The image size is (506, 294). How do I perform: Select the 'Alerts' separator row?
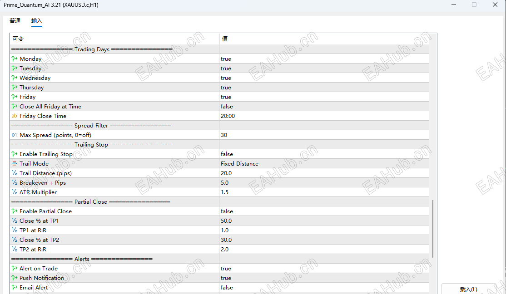coord(219,259)
